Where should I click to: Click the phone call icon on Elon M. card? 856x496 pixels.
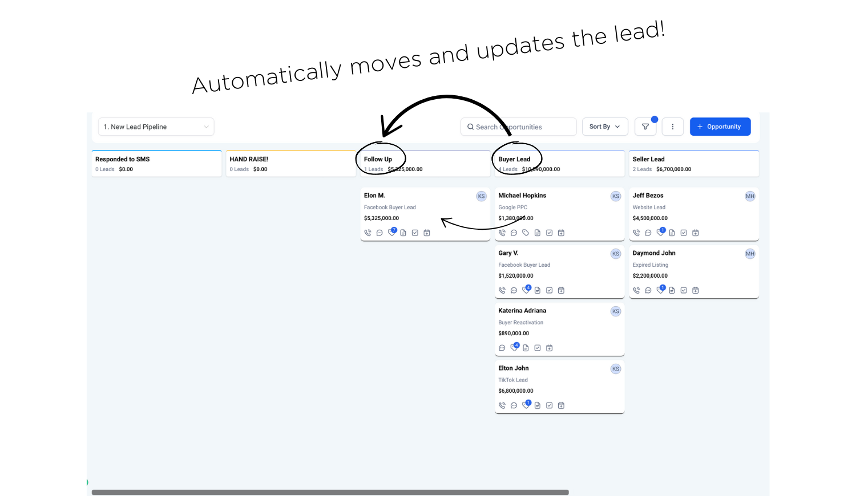coord(368,233)
